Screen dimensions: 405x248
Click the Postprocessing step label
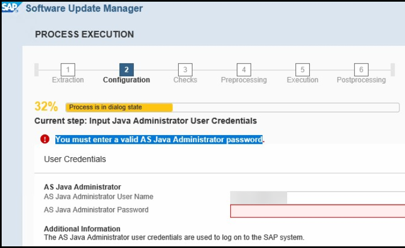[361, 80]
